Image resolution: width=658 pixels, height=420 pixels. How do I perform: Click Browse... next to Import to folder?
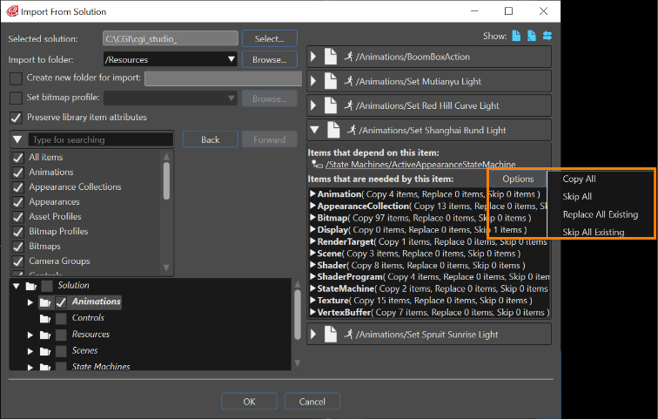(x=270, y=59)
